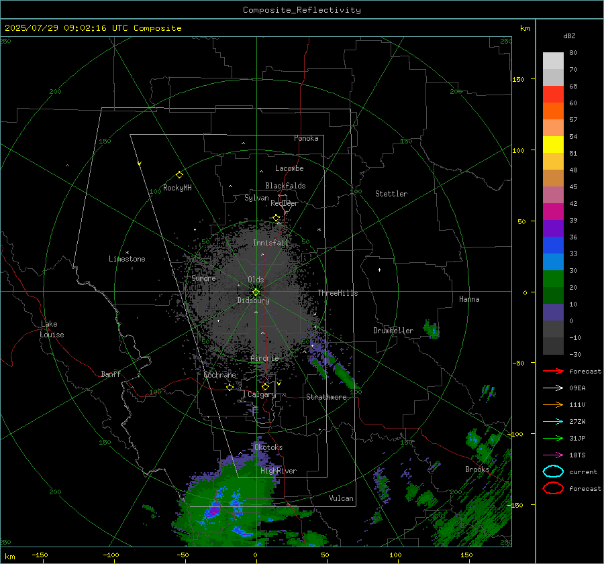
Task: Click the red 'forecast' ellipse in the legend
Action: click(553, 488)
